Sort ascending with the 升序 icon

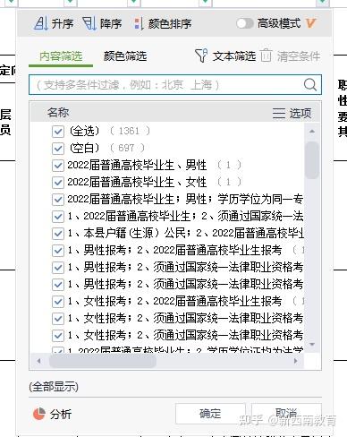tap(41, 23)
